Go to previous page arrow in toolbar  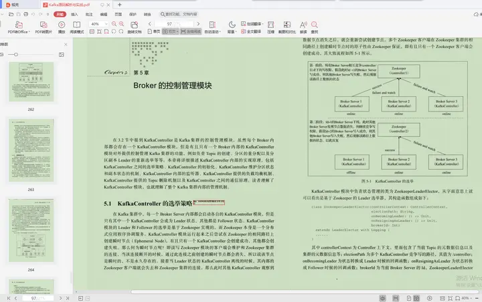150,23
